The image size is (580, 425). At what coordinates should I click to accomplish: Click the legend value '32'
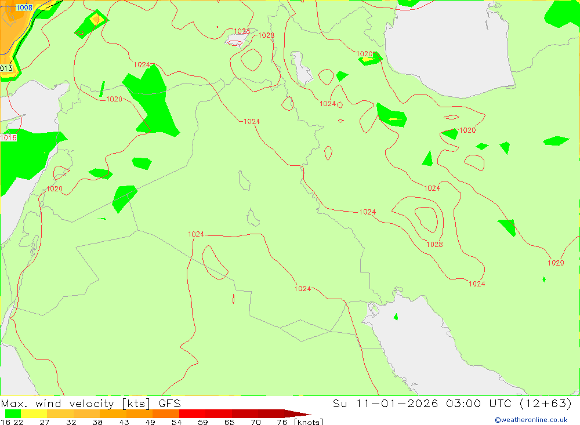coord(71,422)
